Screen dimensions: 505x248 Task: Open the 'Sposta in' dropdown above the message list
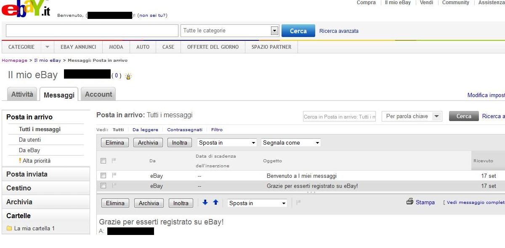(x=227, y=142)
